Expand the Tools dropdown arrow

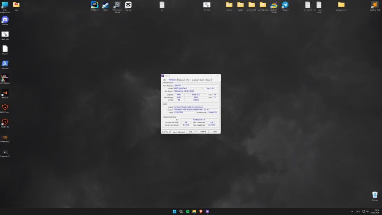(196, 132)
